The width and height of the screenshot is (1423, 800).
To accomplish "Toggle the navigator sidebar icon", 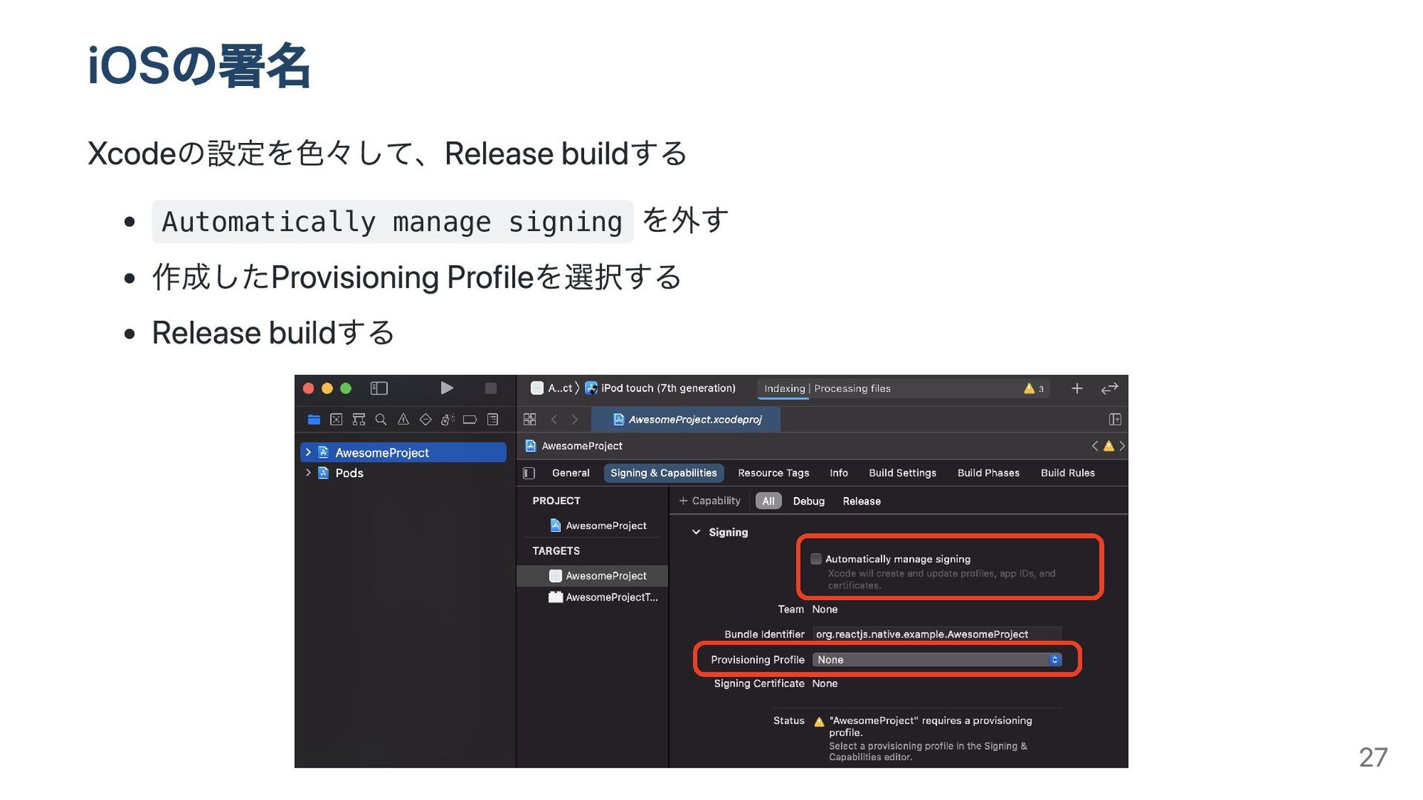I will 379,388.
